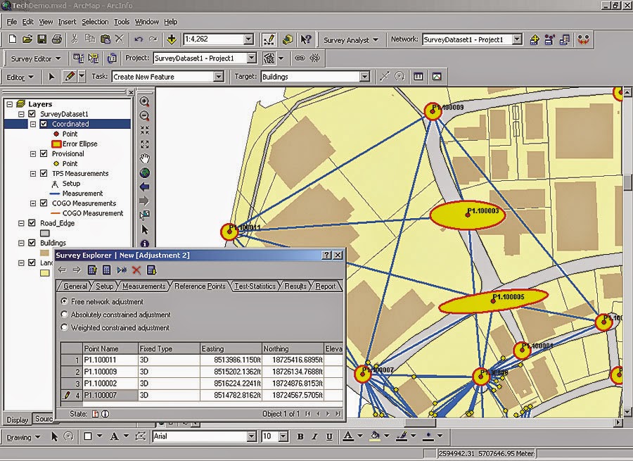
Task: Toggle the Coordinated layer checkbox
Action: (44, 124)
